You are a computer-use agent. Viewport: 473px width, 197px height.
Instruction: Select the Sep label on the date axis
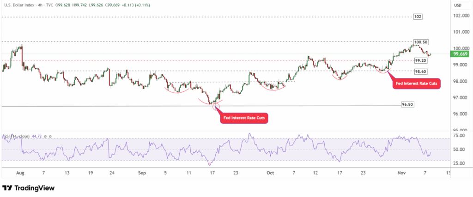(142, 172)
